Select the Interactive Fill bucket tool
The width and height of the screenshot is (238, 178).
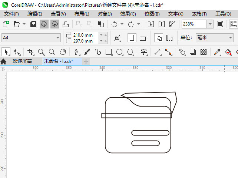(x=228, y=52)
